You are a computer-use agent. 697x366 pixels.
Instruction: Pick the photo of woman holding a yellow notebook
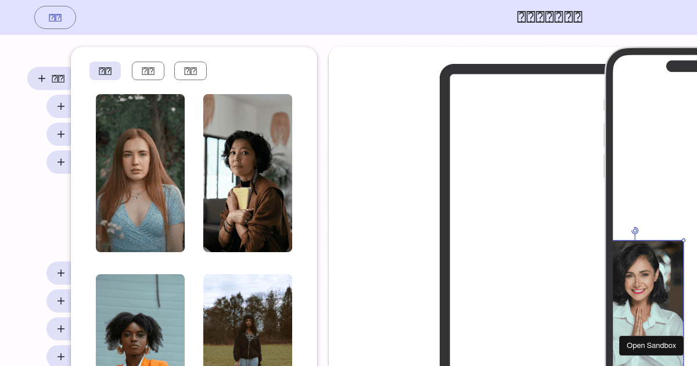247,173
